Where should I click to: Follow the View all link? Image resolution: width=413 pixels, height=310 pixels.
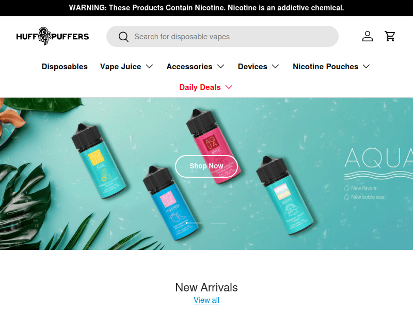pyautogui.click(x=206, y=300)
